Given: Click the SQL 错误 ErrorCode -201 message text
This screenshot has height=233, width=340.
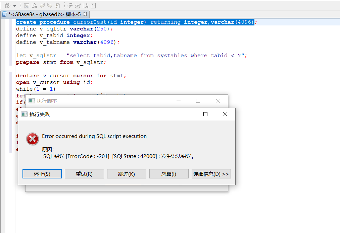Looking at the screenshot, I should (118, 156).
